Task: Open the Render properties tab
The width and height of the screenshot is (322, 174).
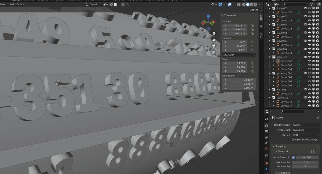Action: click(267, 126)
